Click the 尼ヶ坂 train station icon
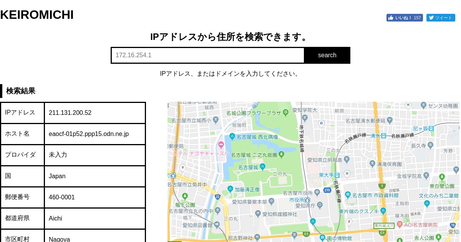Screen dimensions: 461x242 tap(431, 128)
